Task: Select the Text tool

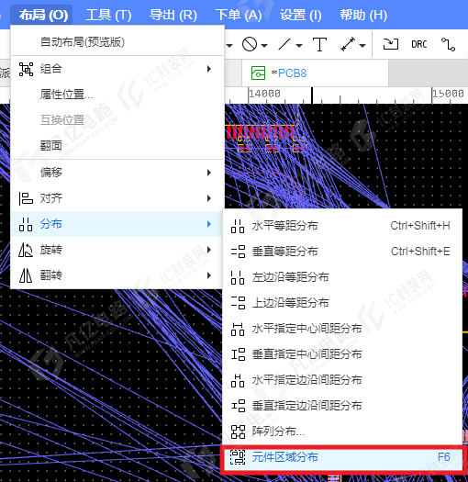Action: (319, 44)
